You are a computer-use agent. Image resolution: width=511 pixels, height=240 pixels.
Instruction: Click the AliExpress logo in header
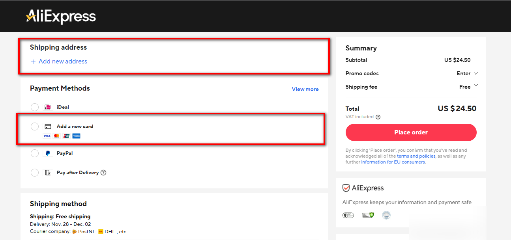click(x=61, y=16)
